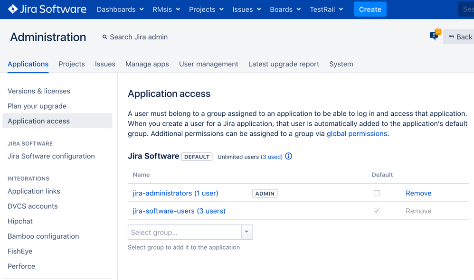The height and width of the screenshot is (280, 474).
Task: Click the Create button
Action: pyautogui.click(x=370, y=9)
